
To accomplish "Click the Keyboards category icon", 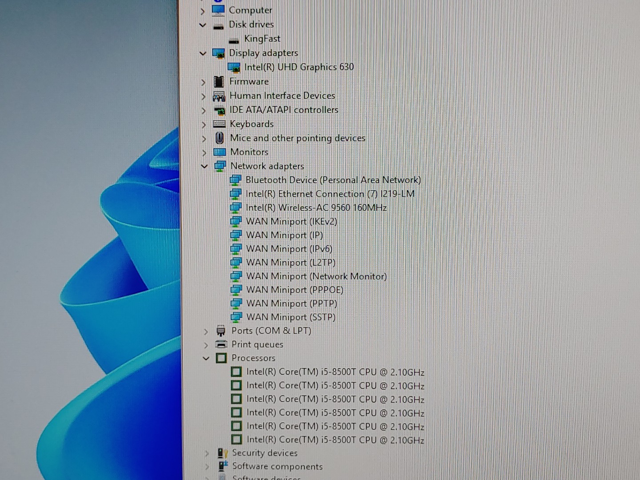I will pos(219,124).
